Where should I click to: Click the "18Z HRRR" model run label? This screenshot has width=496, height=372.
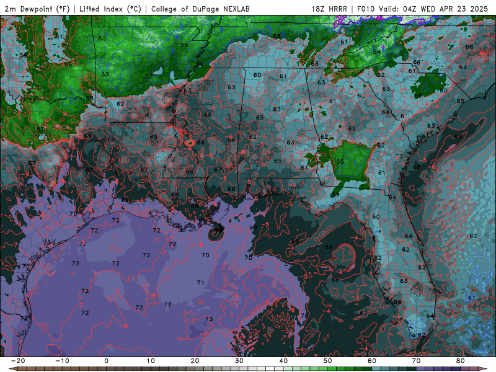click(329, 9)
